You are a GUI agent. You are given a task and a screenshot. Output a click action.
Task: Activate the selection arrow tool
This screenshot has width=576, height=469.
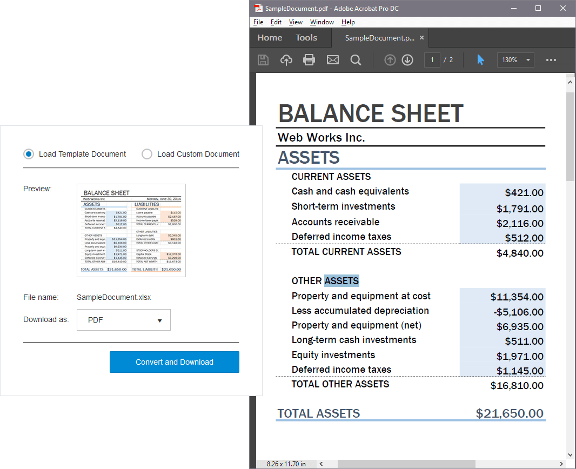(x=480, y=60)
